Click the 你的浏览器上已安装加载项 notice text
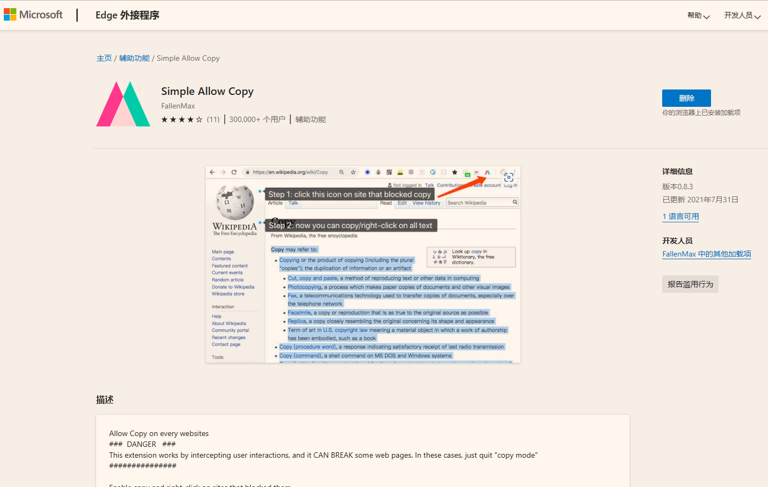768x487 pixels. tap(701, 113)
